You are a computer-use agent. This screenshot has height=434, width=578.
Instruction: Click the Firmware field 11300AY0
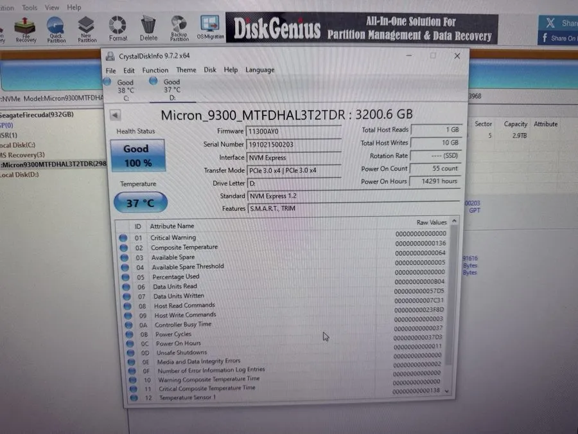pos(293,131)
